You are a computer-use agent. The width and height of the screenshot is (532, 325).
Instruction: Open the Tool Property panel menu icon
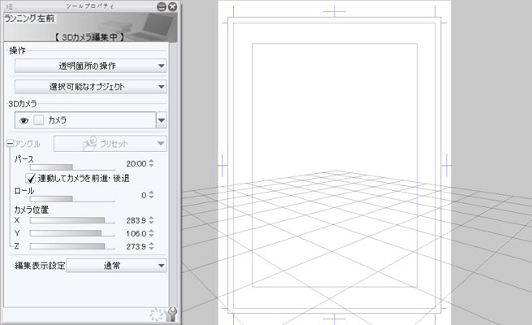[10, 6]
